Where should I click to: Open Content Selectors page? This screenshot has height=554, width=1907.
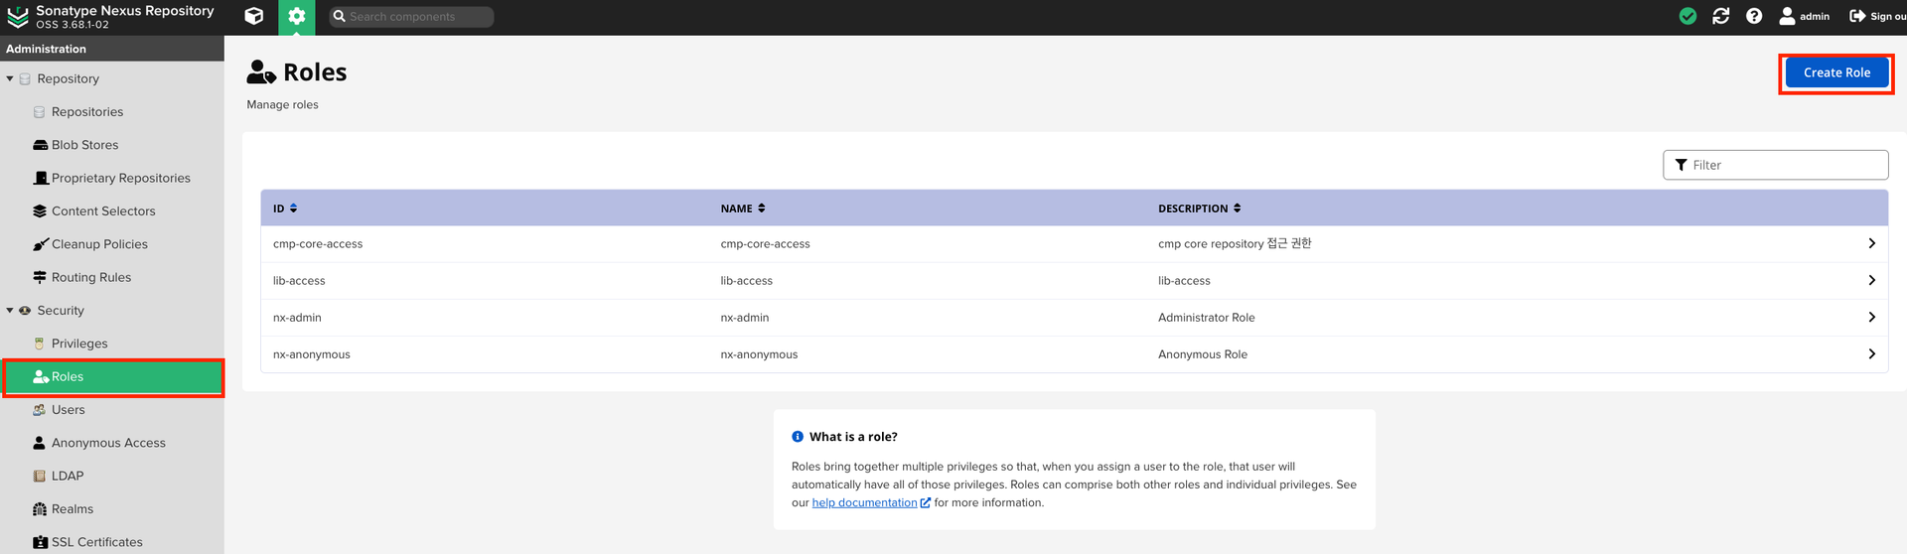tap(103, 211)
